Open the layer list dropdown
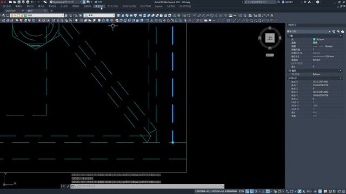Viewport: 346px width, 194px height. [37, 16]
